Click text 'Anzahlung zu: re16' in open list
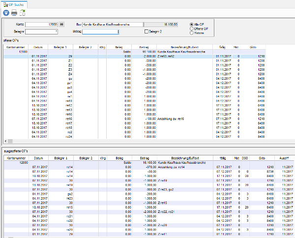 click(171, 119)
